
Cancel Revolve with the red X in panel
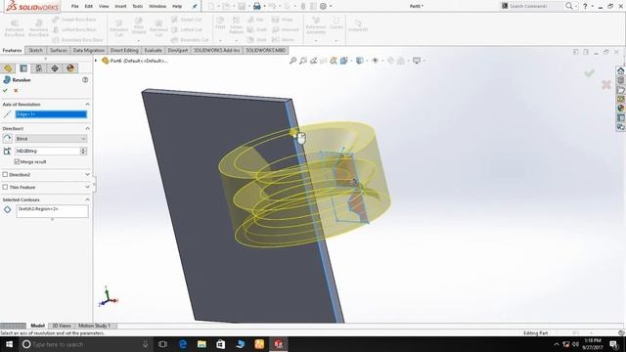[x=16, y=91]
